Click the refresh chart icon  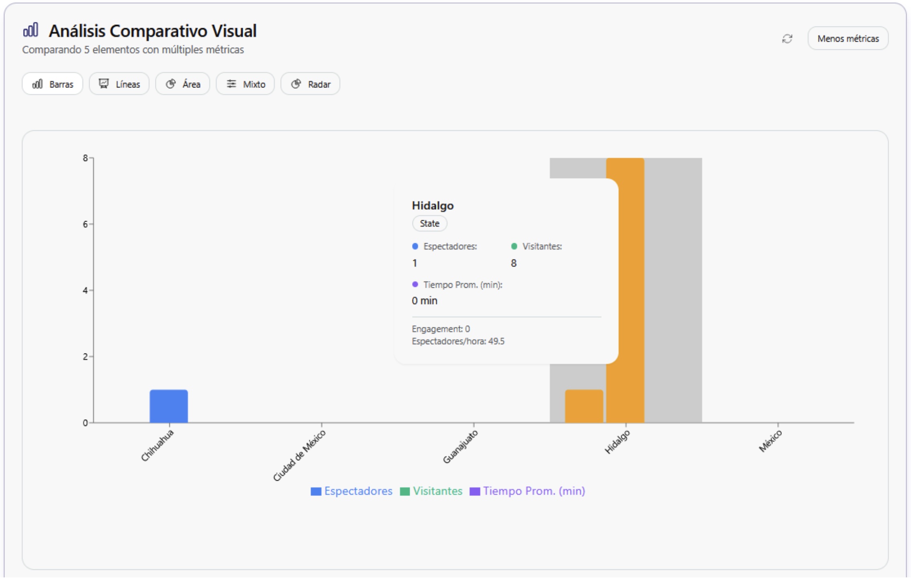[787, 39]
